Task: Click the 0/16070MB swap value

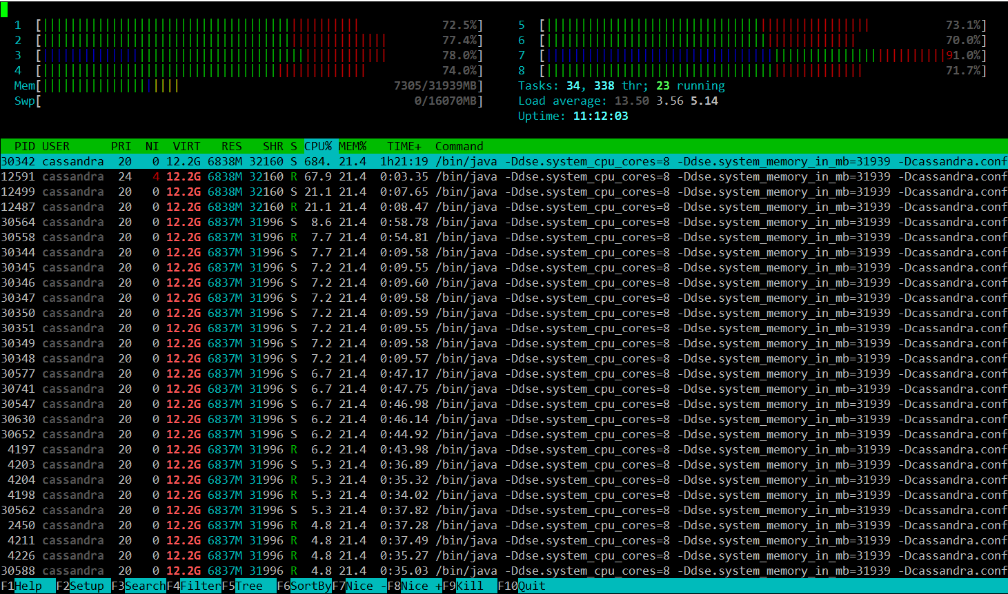Action: (446, 101)
